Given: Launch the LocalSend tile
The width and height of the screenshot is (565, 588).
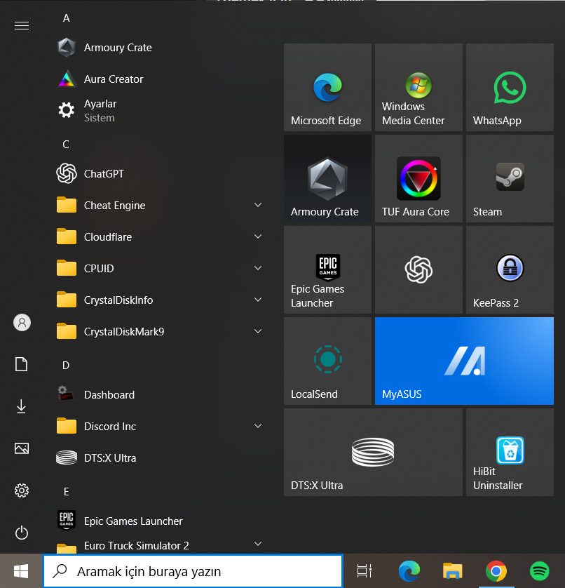Looking at the screenshot, I should tap(327, 361).
